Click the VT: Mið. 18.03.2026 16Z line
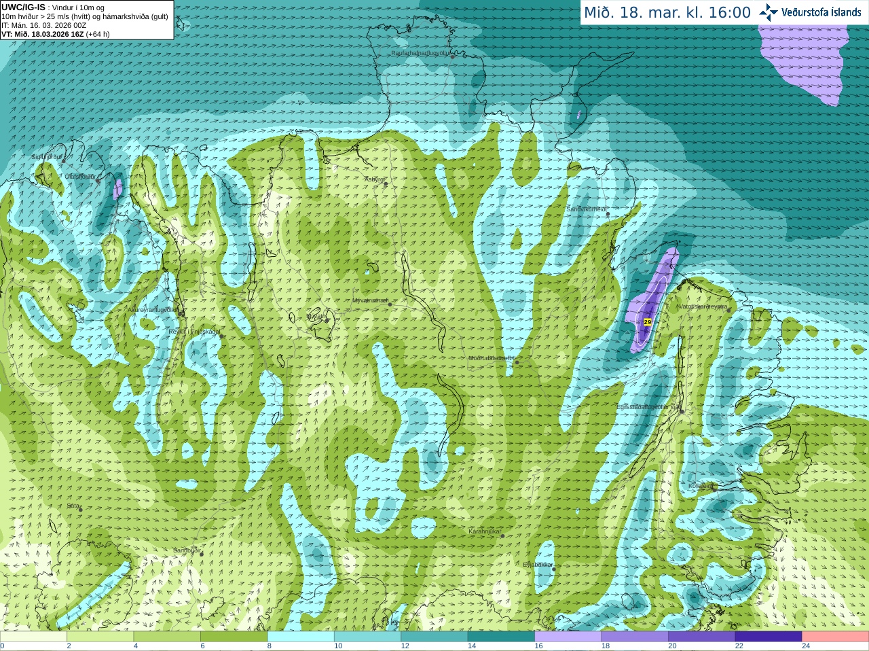The width and height of the screenshot is (869, 651). 56,34
